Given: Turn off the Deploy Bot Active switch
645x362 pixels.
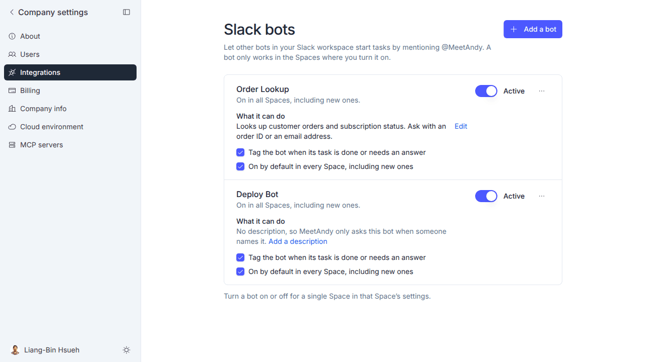Looking at the screenshot, I should tap(486, 196).
